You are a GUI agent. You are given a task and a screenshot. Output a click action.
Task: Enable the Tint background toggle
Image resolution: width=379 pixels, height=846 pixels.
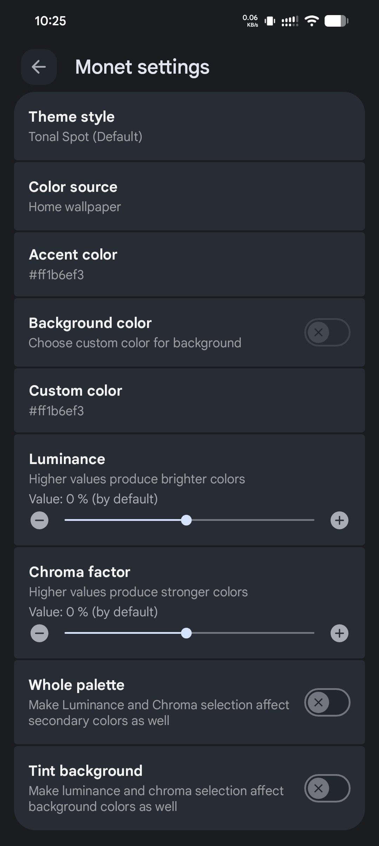coord(327,788)
